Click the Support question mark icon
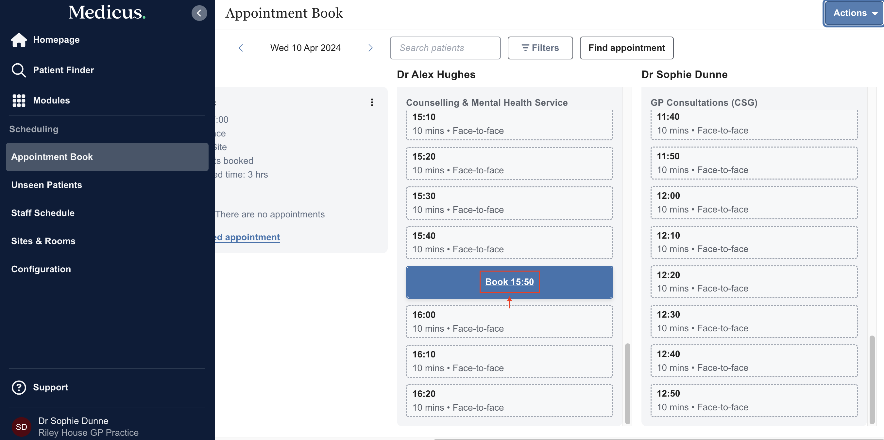The height and width of the screenshot is (440, 884). [19, 387]
